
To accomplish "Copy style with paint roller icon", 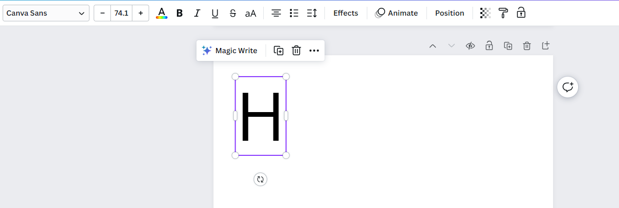I will click(x=503, y=13).
